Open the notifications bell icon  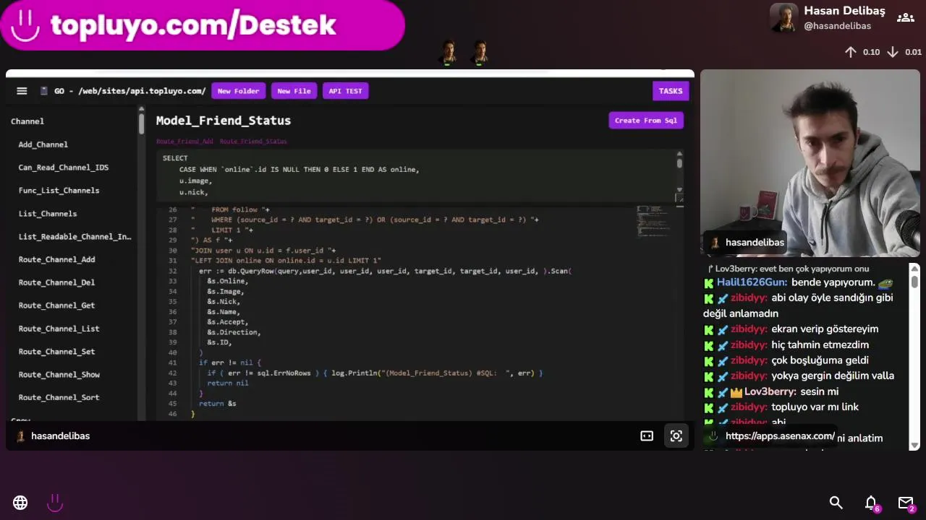pos(871,503)
